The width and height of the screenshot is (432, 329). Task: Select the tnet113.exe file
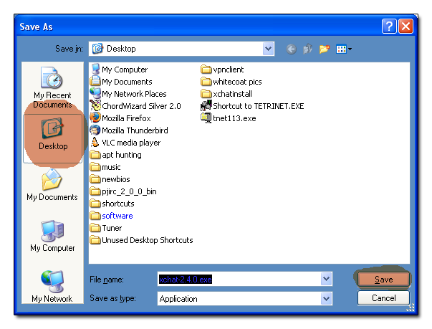pos(234,118)
